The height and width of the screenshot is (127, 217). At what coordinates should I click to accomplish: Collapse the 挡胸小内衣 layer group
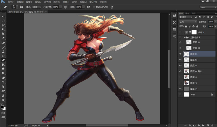(184, 38)
